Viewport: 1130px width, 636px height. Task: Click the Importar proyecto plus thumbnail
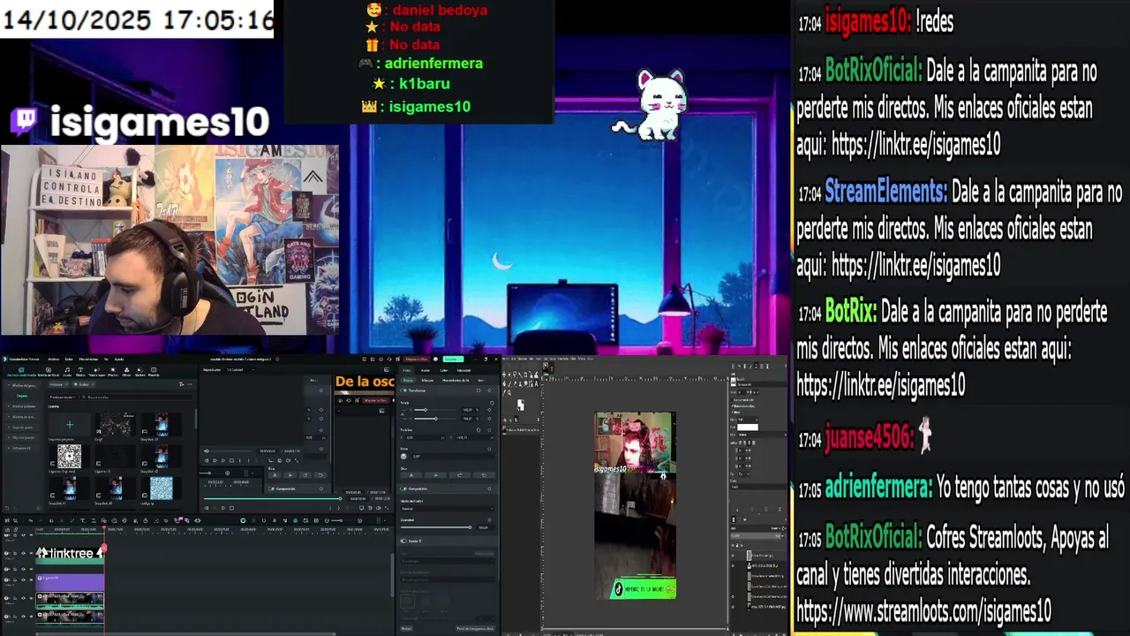(70, 425)
